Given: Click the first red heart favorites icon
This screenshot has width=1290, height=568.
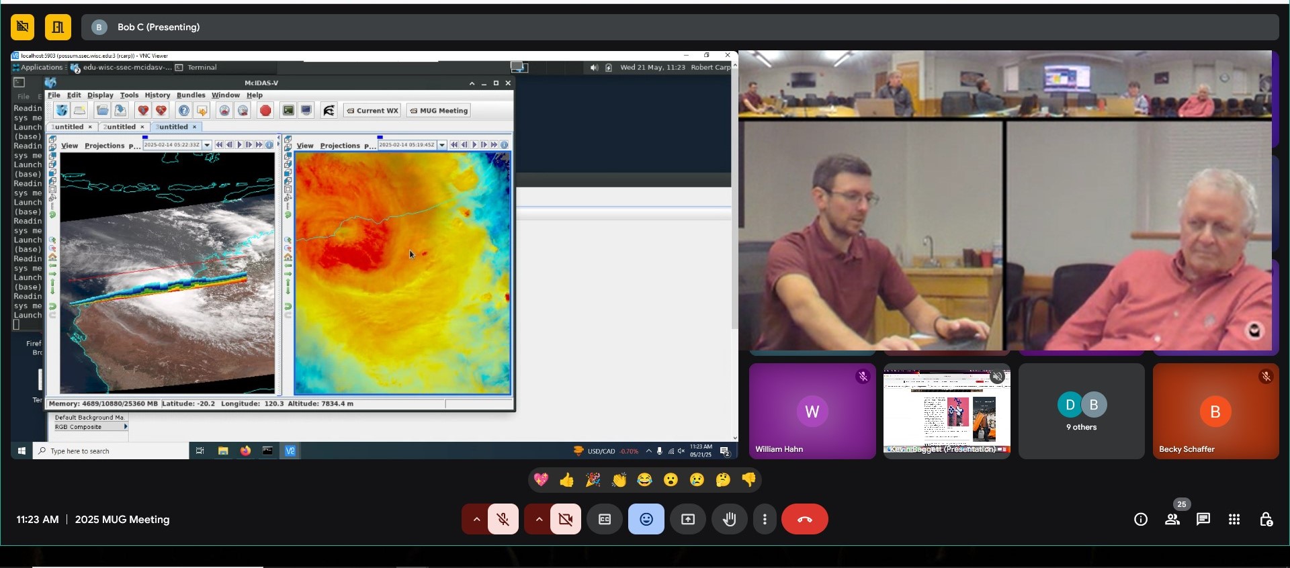Looking at the screenshot, I should [x=142, y=110].
